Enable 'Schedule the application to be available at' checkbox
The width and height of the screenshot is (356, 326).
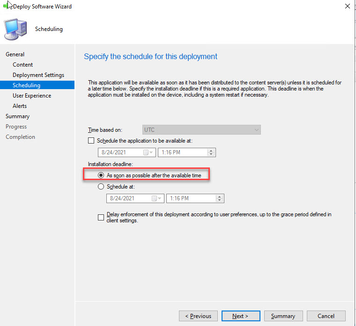click(91, 141)
